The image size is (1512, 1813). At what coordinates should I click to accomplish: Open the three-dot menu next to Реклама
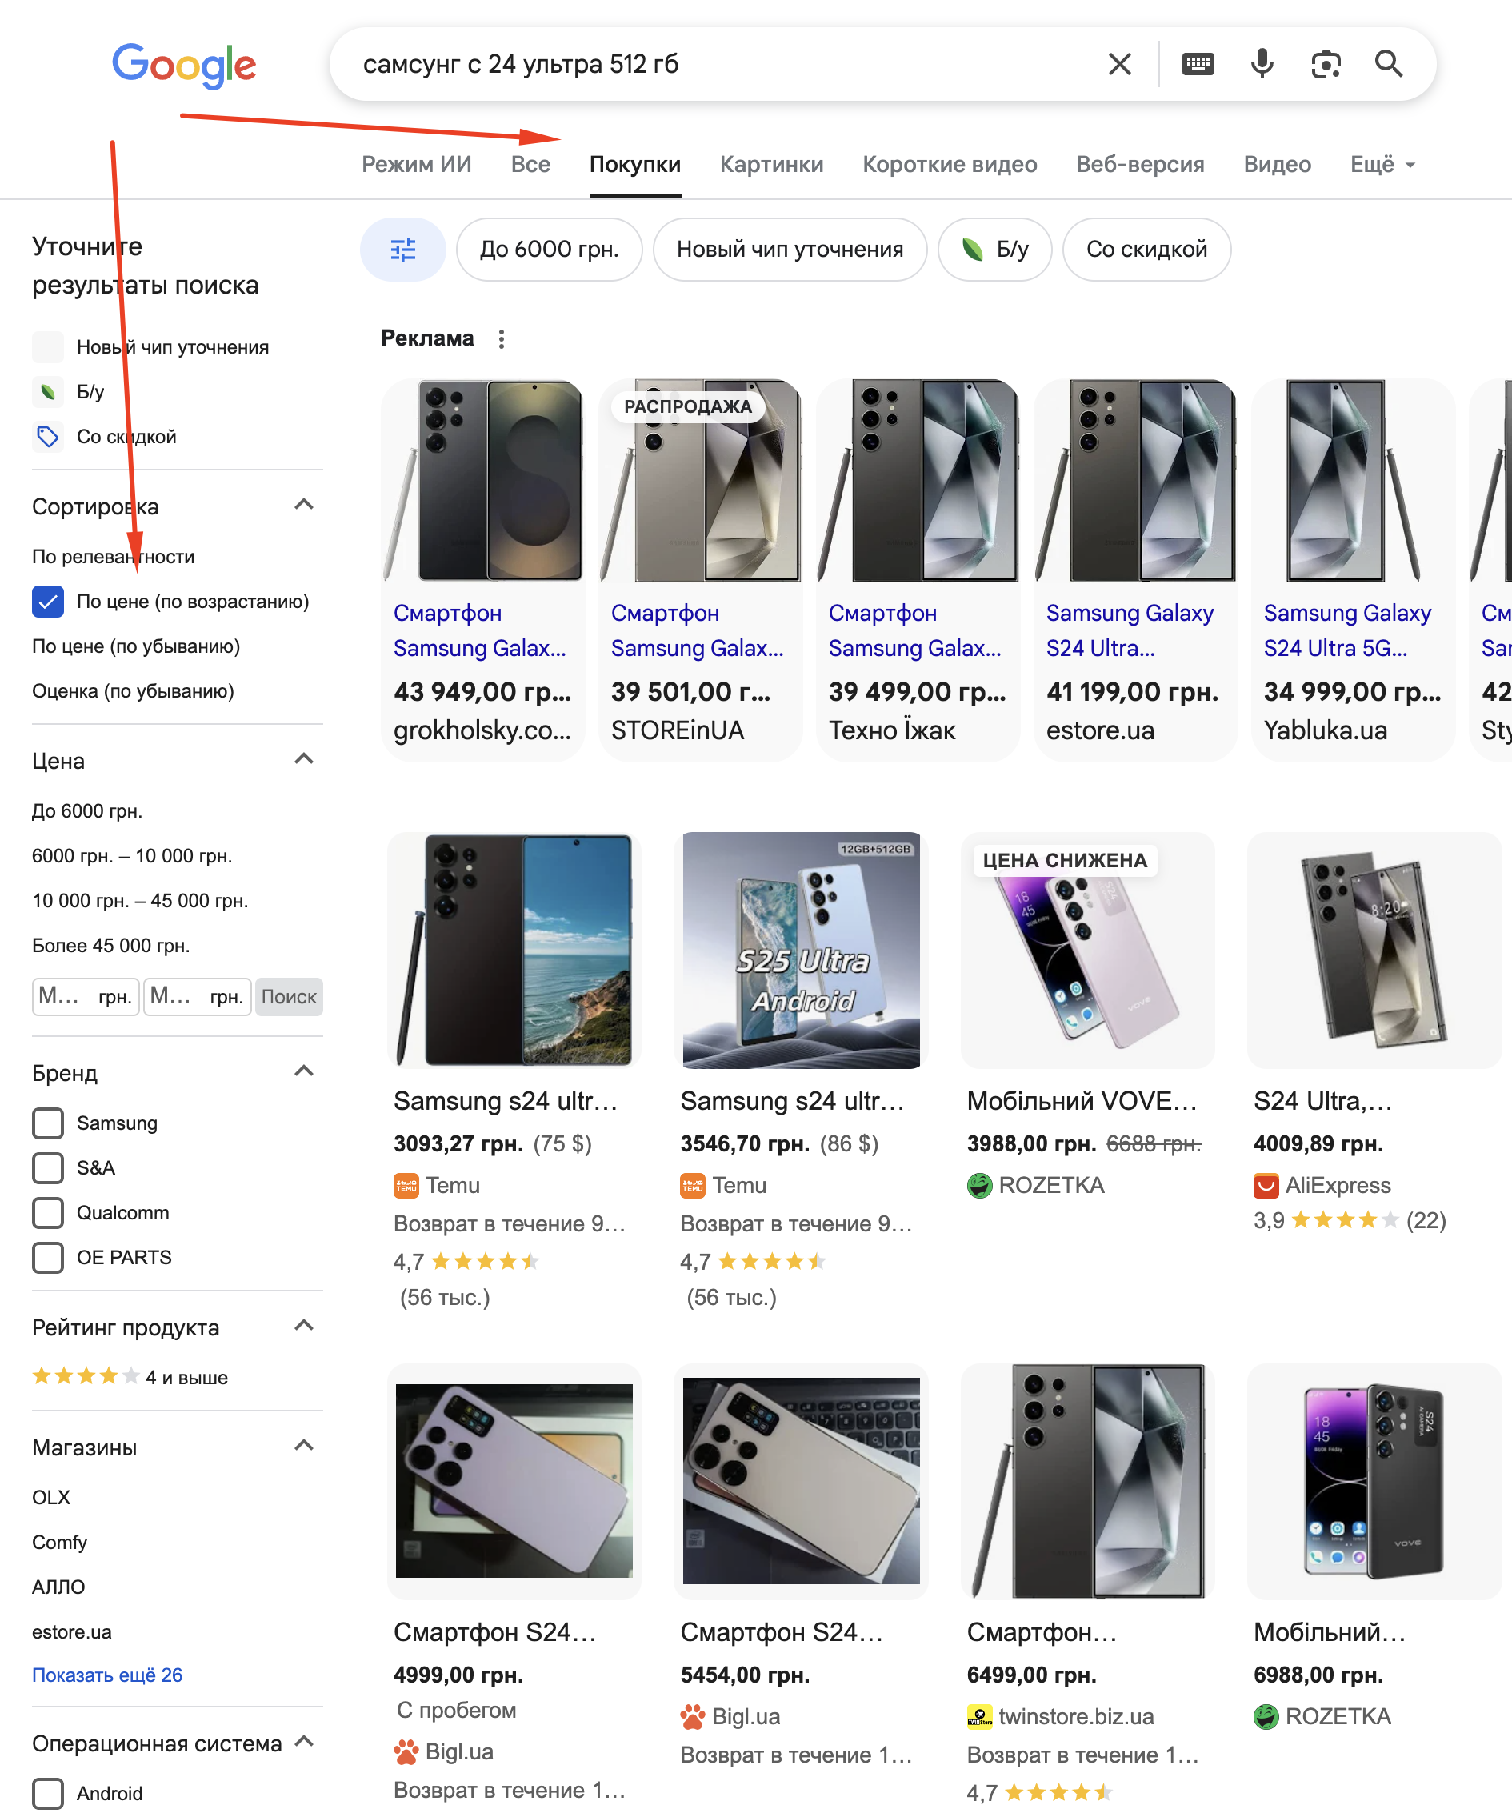(x=502, y=339)
